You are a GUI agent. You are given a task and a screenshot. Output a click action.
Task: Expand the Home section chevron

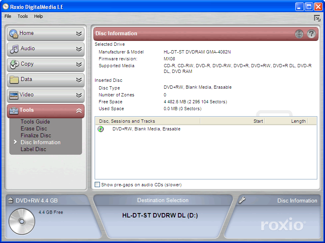click(79, 34)
